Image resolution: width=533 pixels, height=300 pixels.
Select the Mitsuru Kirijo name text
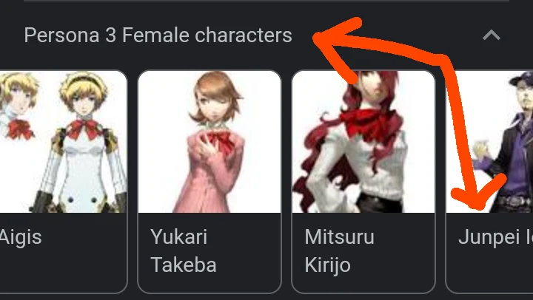[x=339, y=250]
